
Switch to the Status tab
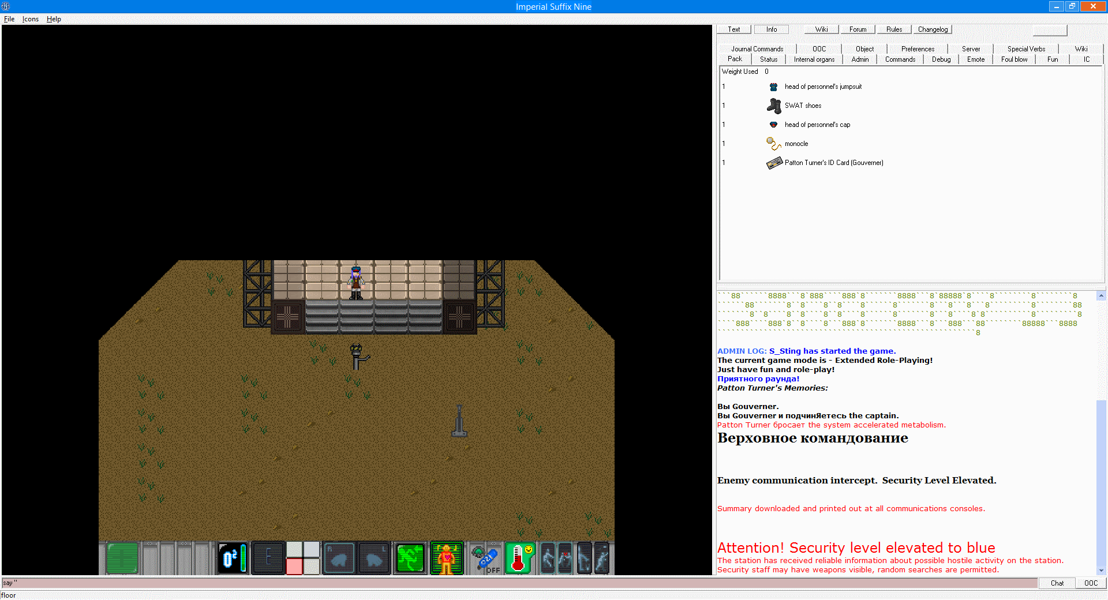tap(769, 59)
